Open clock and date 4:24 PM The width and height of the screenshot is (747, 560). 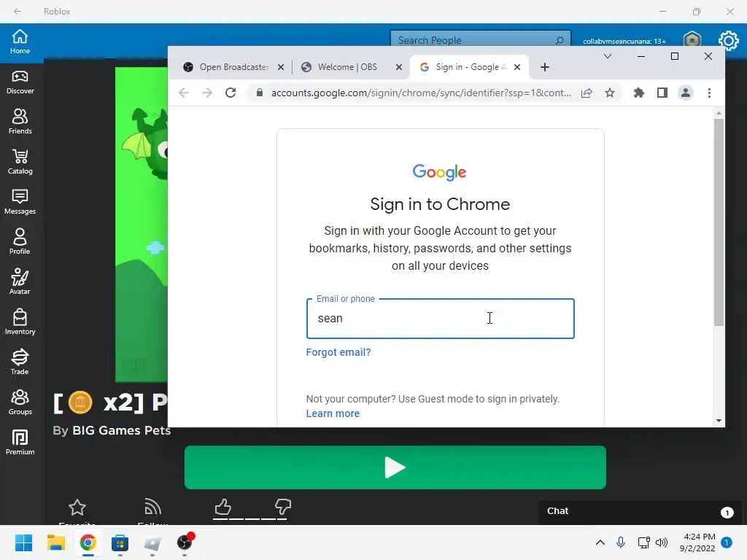pyautogui.click(x=698, y=542)
